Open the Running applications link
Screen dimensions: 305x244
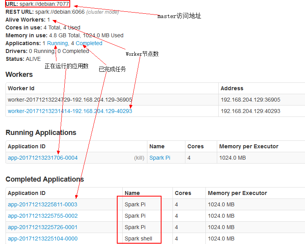pyautogui.click(x=57, y=44)
